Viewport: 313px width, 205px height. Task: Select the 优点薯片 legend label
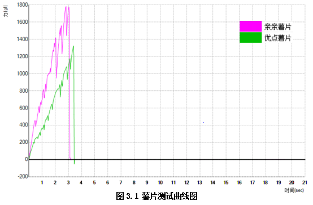277,38
